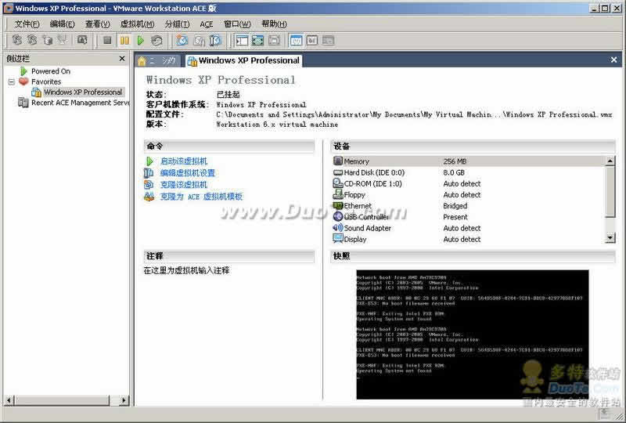The image size is (626, 423).
Task: Click the 启动该虚拟机 link
Action: pyautogui.click(x=183, y=161)
